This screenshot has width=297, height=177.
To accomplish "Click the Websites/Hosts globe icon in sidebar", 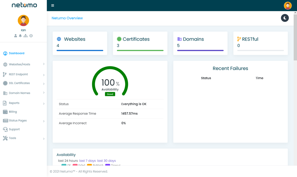I will (x=5, y=64).
